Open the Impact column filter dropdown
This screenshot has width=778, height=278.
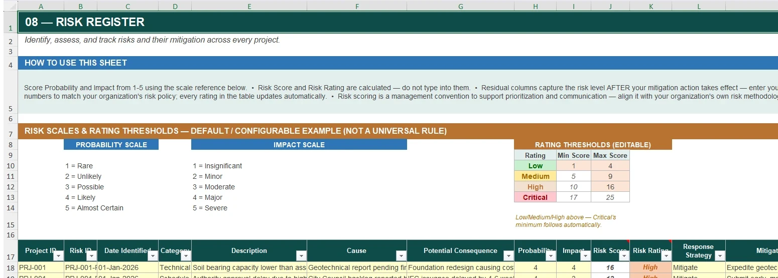click(x=585, y=256)
